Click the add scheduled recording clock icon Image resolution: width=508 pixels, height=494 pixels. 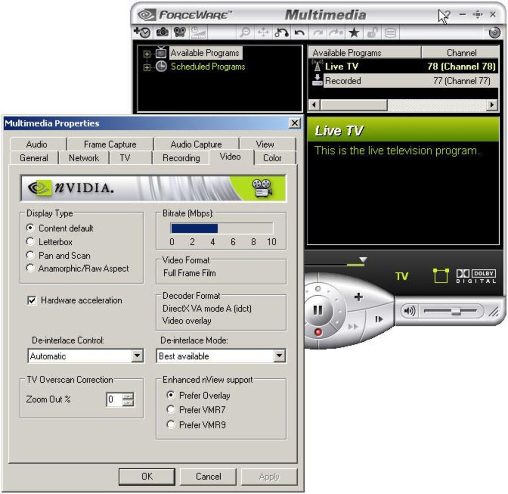coord(142,33)
